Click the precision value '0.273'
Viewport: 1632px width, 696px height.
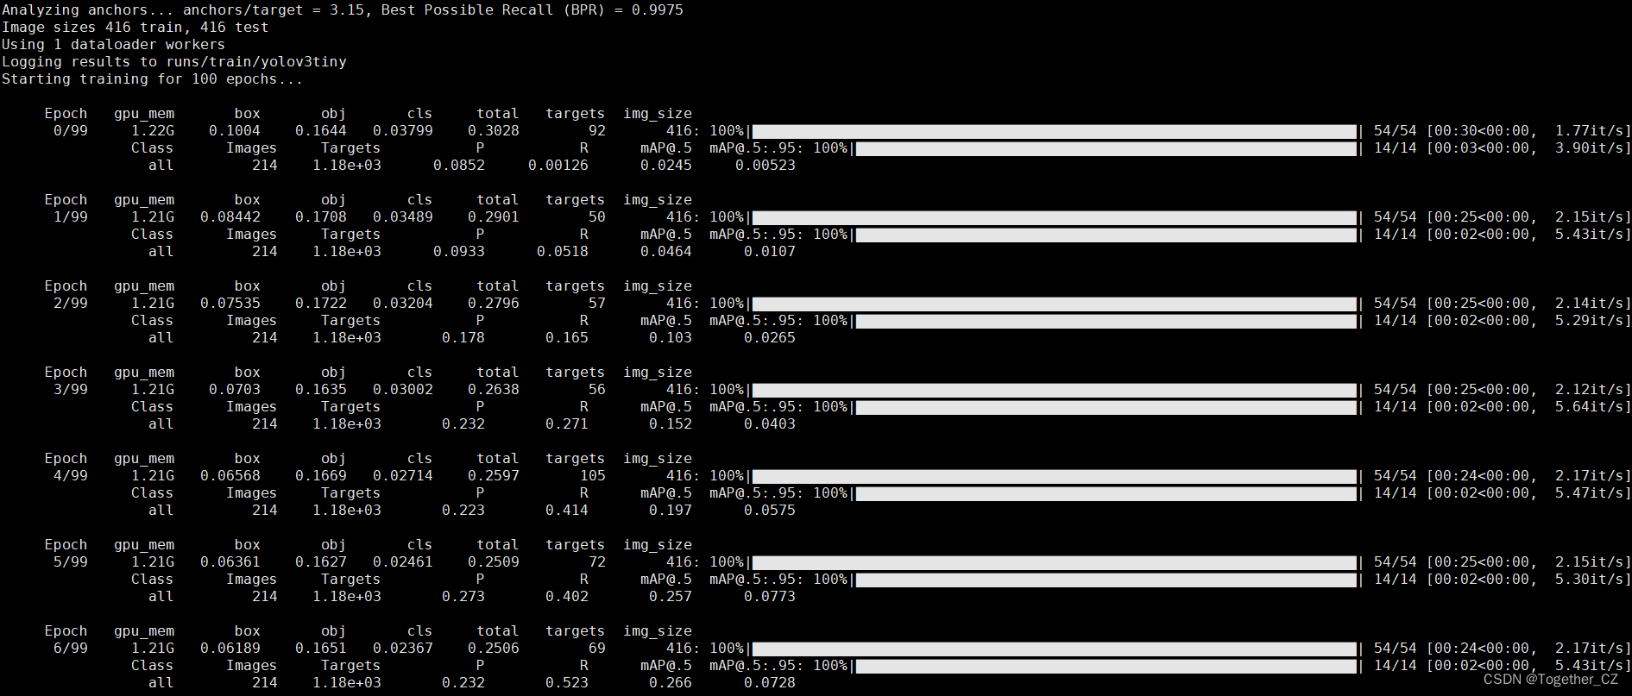click(463, 597)
